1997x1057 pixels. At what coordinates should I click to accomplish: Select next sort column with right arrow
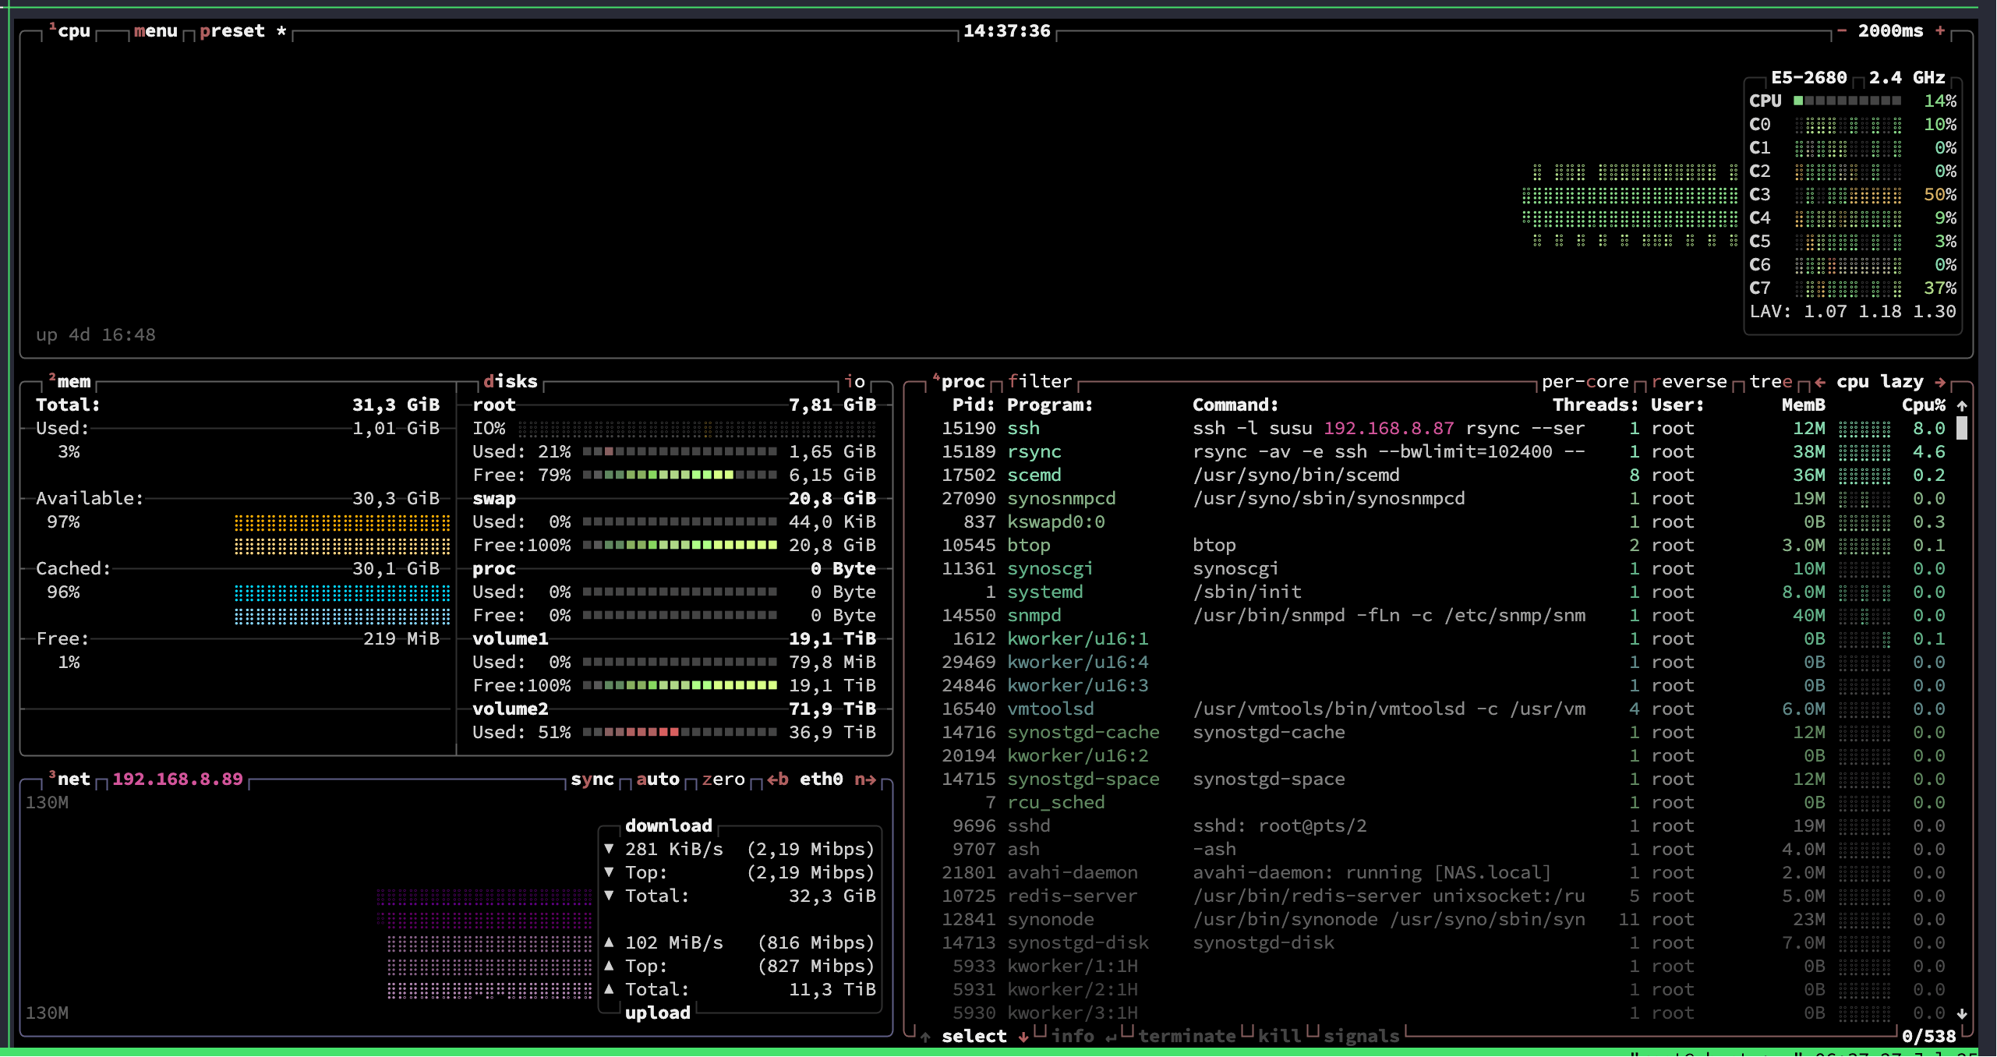(1940, 382)
